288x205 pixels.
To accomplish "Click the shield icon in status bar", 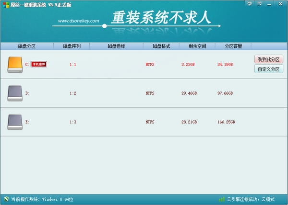I will pos(6,199).
